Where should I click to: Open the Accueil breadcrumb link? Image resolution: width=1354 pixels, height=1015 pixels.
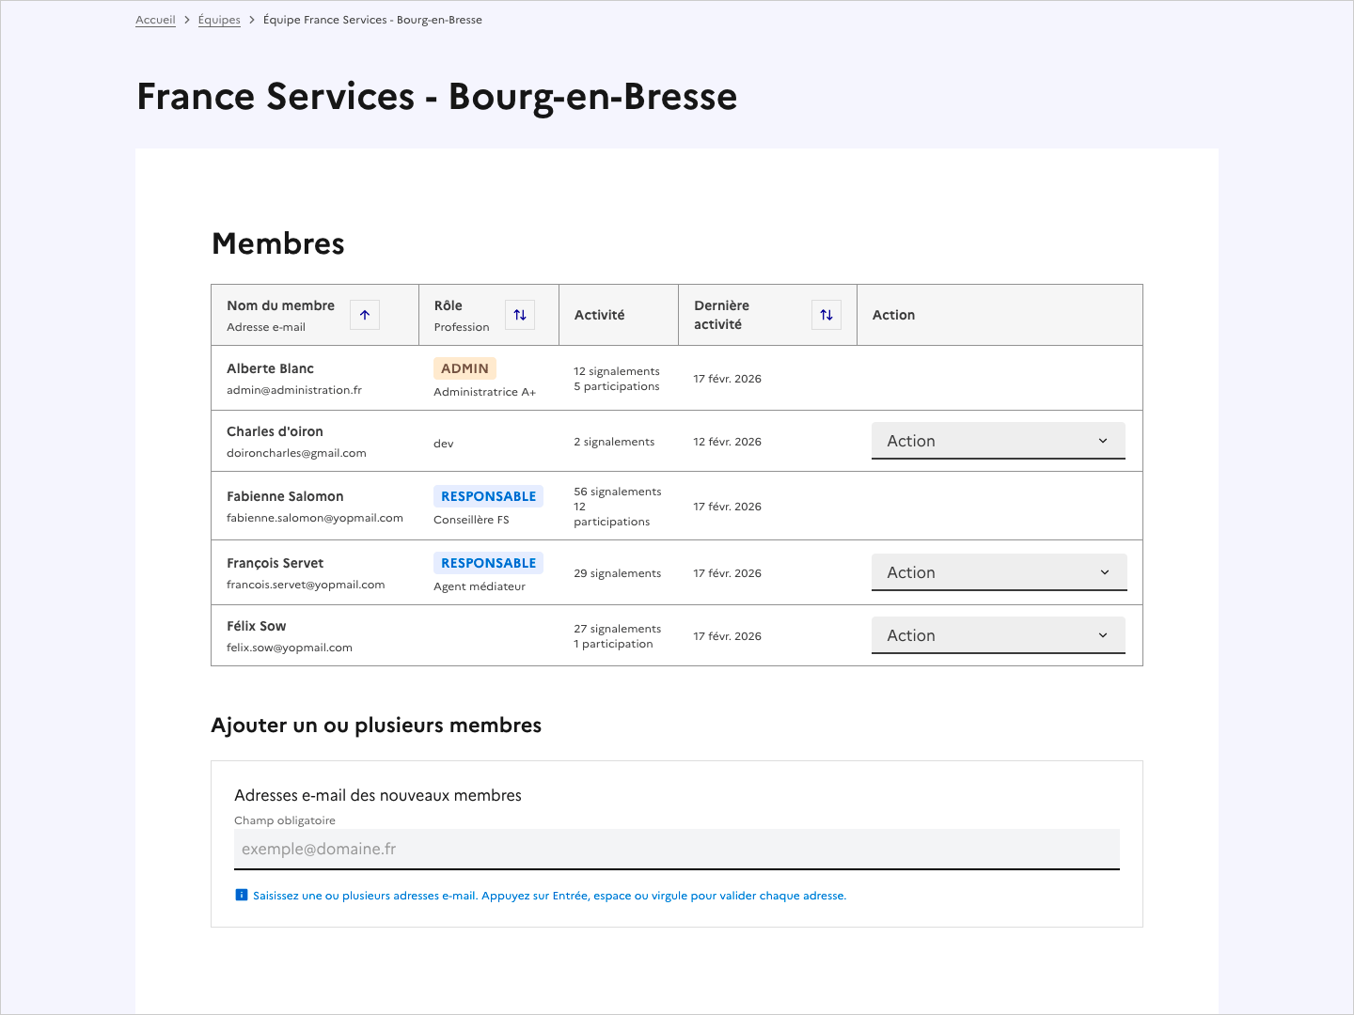tap(155, 19)
